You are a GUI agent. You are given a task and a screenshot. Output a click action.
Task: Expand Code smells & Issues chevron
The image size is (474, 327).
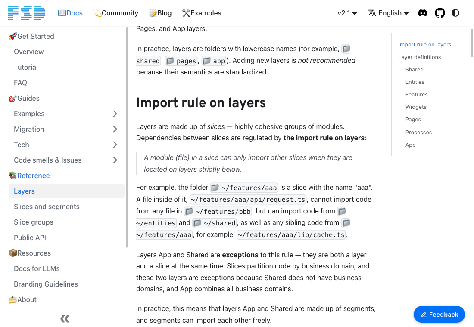point(115,160)
